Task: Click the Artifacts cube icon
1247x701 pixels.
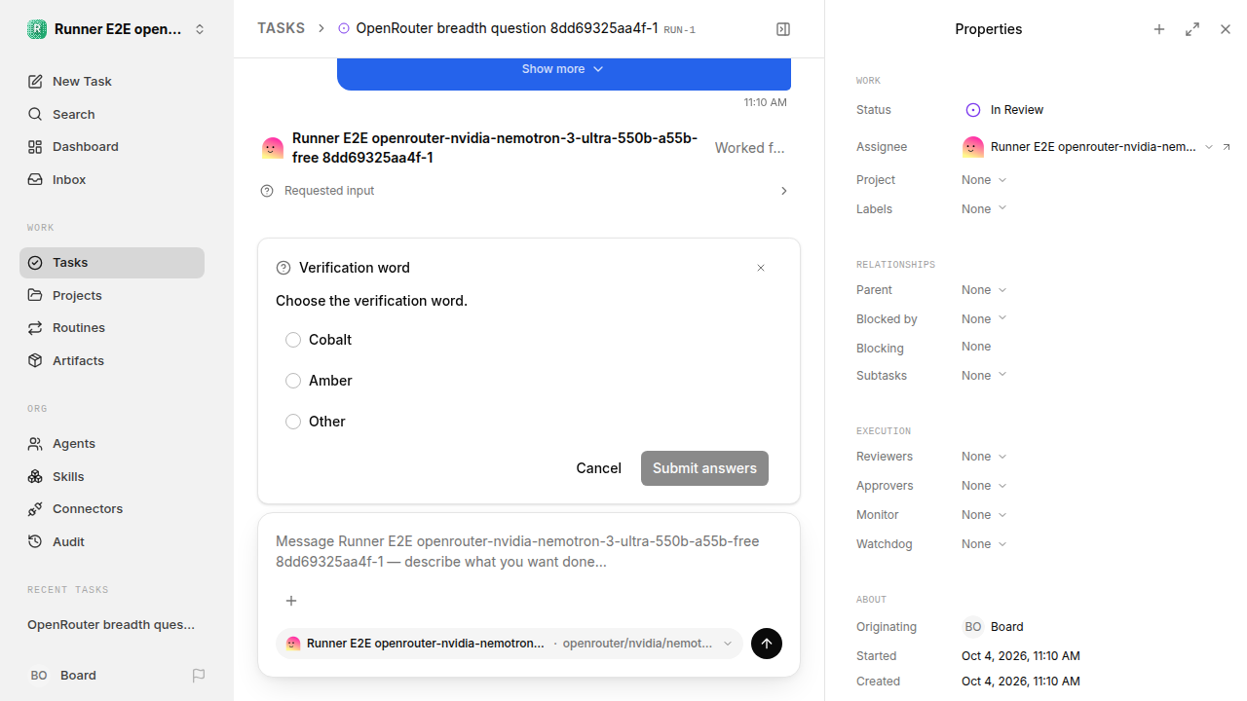Action: coord(35,361)
